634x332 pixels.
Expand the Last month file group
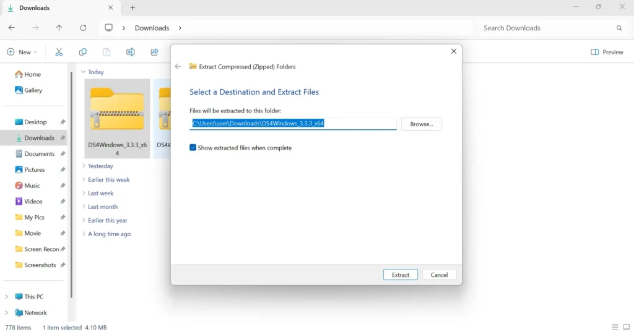pyautogui.click(x=84, y=206)
